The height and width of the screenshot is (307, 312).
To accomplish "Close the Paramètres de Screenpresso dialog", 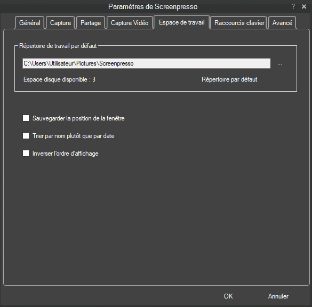I will (304, 6).
